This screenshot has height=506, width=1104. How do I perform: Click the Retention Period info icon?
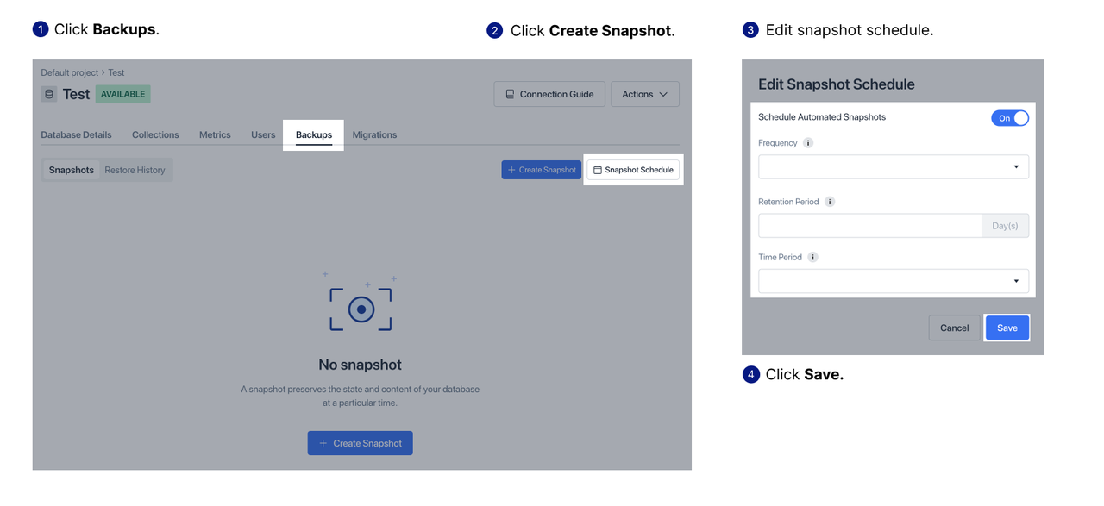tap(830, 202)
